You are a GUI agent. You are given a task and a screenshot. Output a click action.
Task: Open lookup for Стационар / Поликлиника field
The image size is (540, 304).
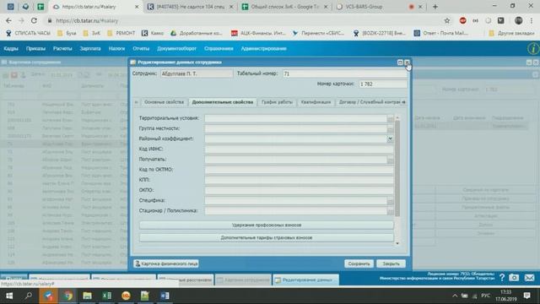pyautogui.click(x=390, y=211)
